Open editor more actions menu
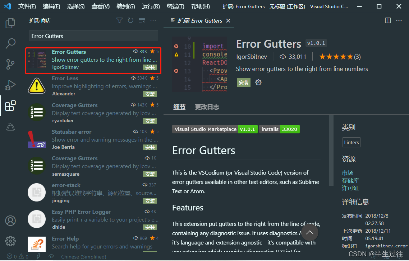Viewport: 409px width, 261px height. [x=399, y=20]
